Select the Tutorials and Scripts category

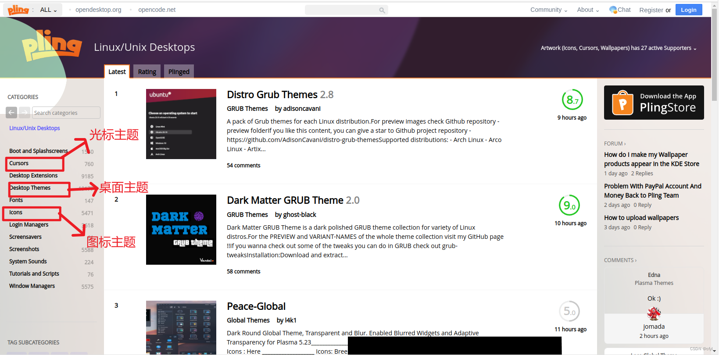[x=34, y=273]
